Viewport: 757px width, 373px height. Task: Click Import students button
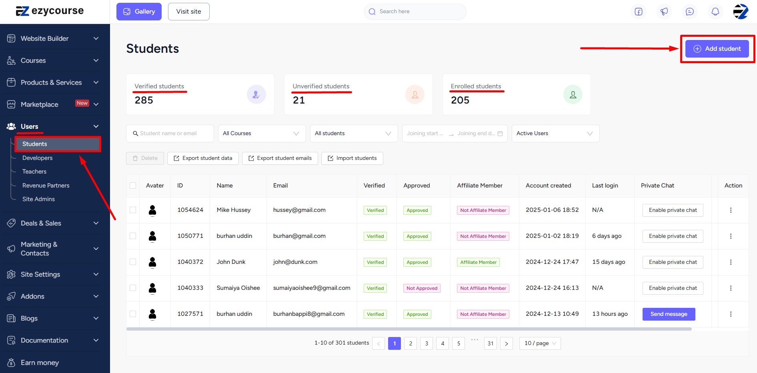(352, 158)
